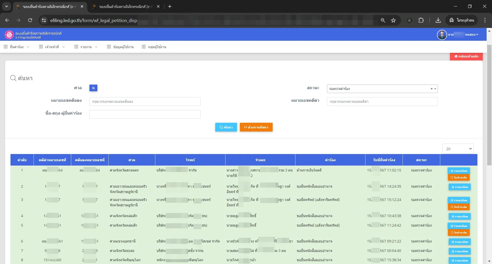This screenshot has width=492, height=264.
Task: Switch to the second browser tab
Action: tap(126, 6)
